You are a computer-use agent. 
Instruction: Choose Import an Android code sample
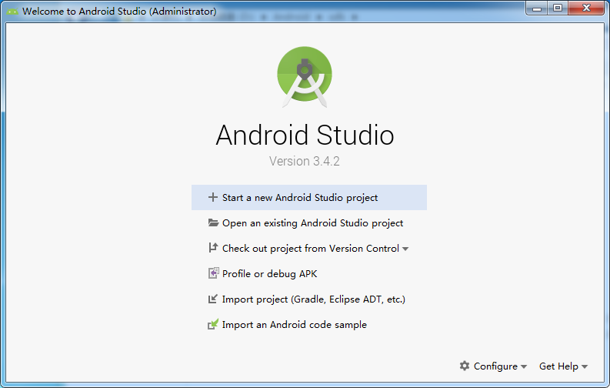(309, 325)
